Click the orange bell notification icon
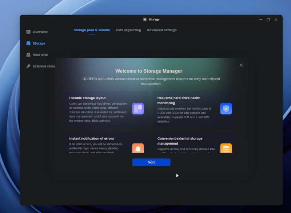291x213 pixels. pos(138,148)
